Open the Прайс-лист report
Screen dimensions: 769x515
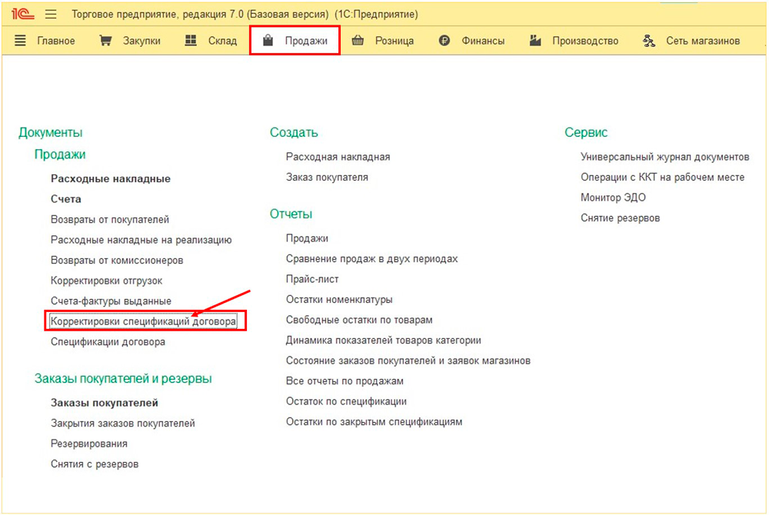(x=312, y=279)
